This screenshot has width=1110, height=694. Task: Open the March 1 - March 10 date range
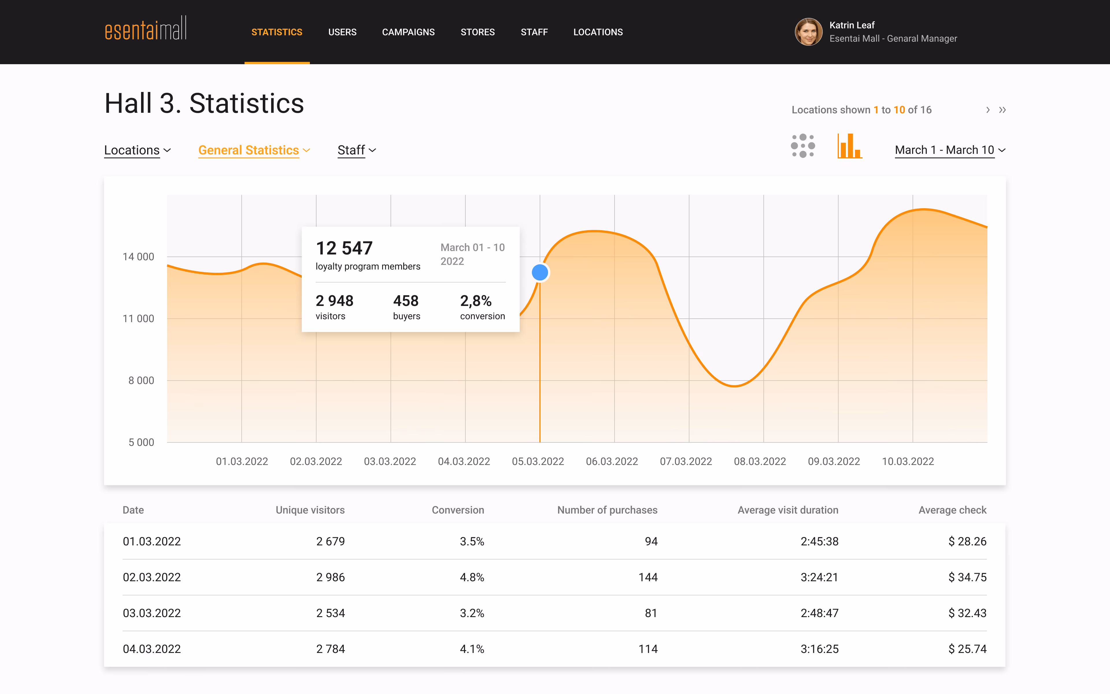pos(950,150)
